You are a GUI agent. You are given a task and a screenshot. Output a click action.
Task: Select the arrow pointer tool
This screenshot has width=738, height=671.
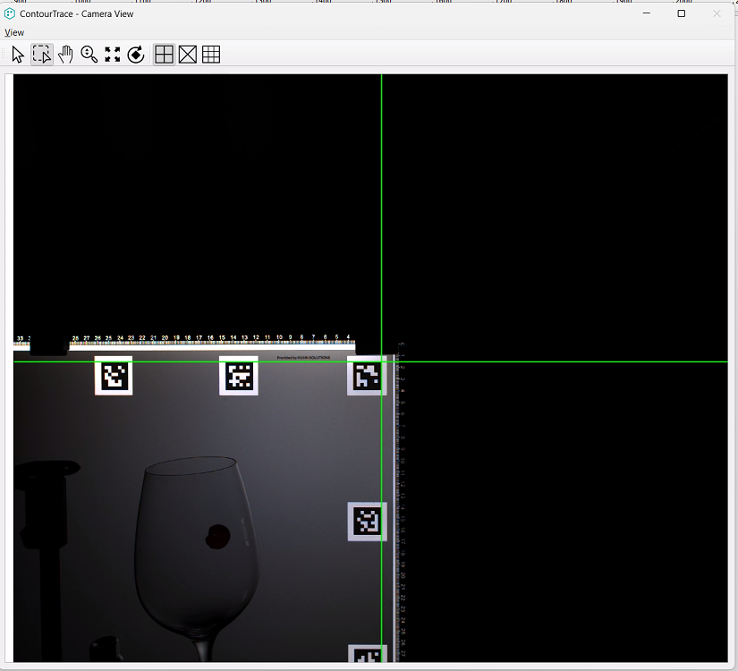coord(18,55)
